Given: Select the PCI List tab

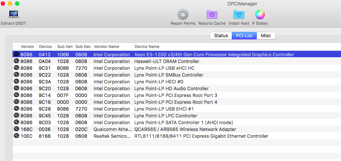Looking at the screenshot, I should (x=244, y=36).
